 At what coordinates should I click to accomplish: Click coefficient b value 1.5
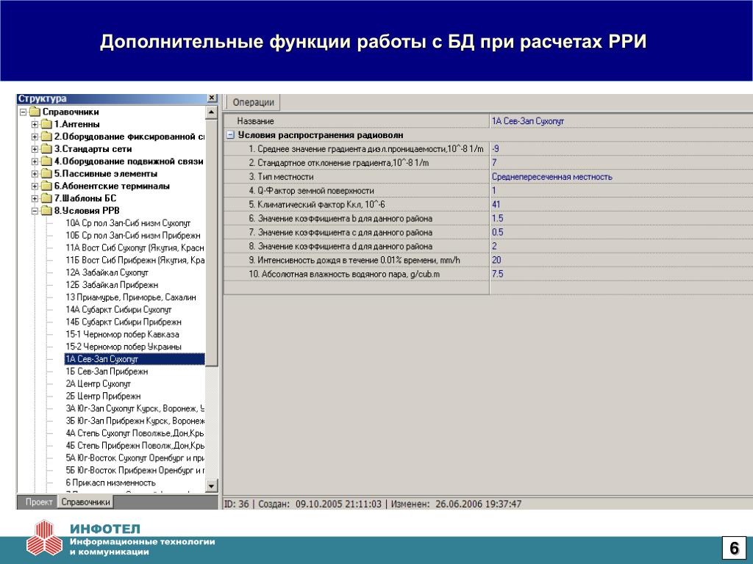coord(621,219)
